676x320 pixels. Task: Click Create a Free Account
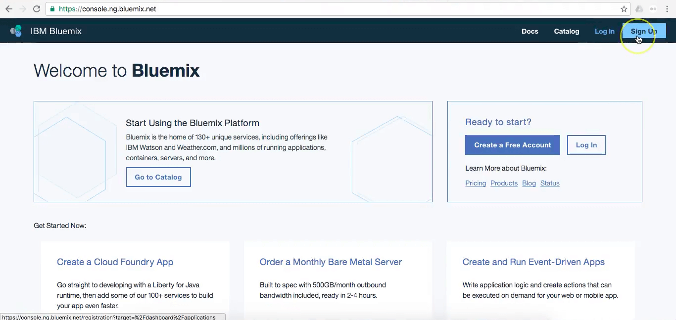pyautogui.click(x=512, y=145)
